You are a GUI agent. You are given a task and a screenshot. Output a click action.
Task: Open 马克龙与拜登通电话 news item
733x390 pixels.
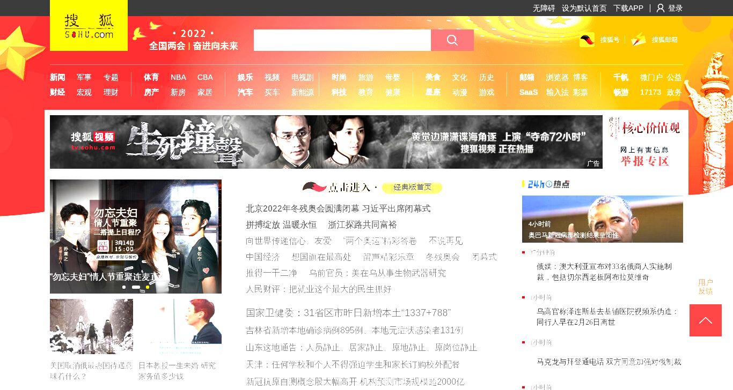[x=609, y=362]
